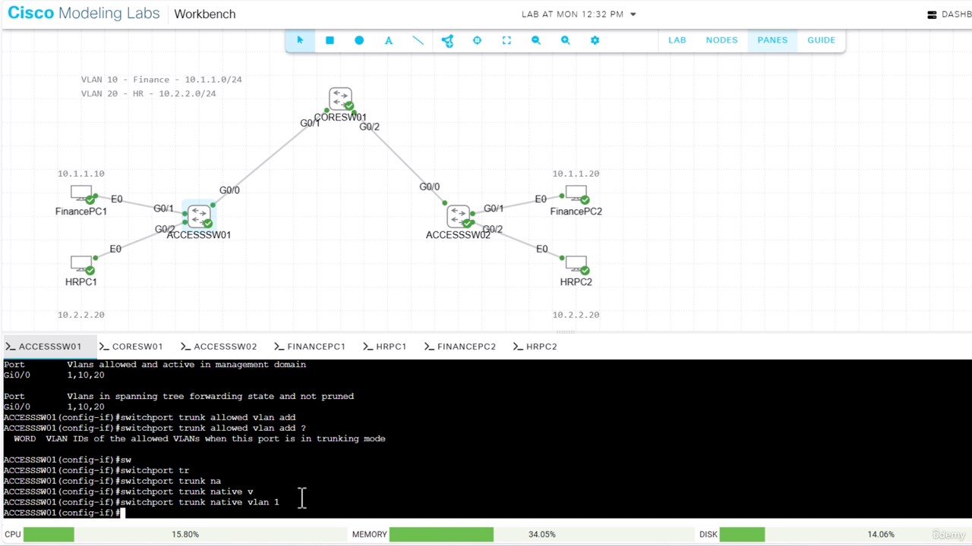Switch to the FINANCEPC1 console tab
The width and height of the screenshot is (972, 546).
310,347
